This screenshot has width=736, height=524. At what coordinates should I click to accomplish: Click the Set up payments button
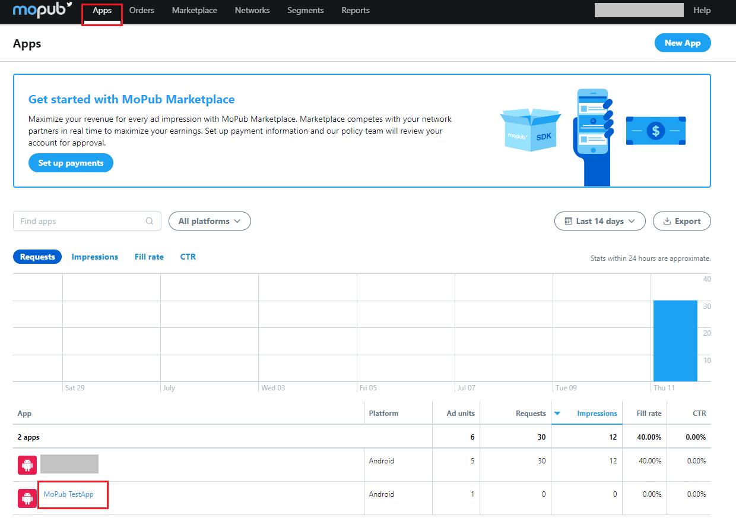[x=71, y=163]
